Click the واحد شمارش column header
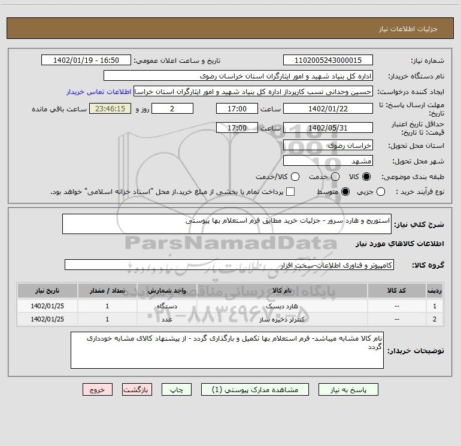This screenshot has height=446, width=461. coord(166,290)
